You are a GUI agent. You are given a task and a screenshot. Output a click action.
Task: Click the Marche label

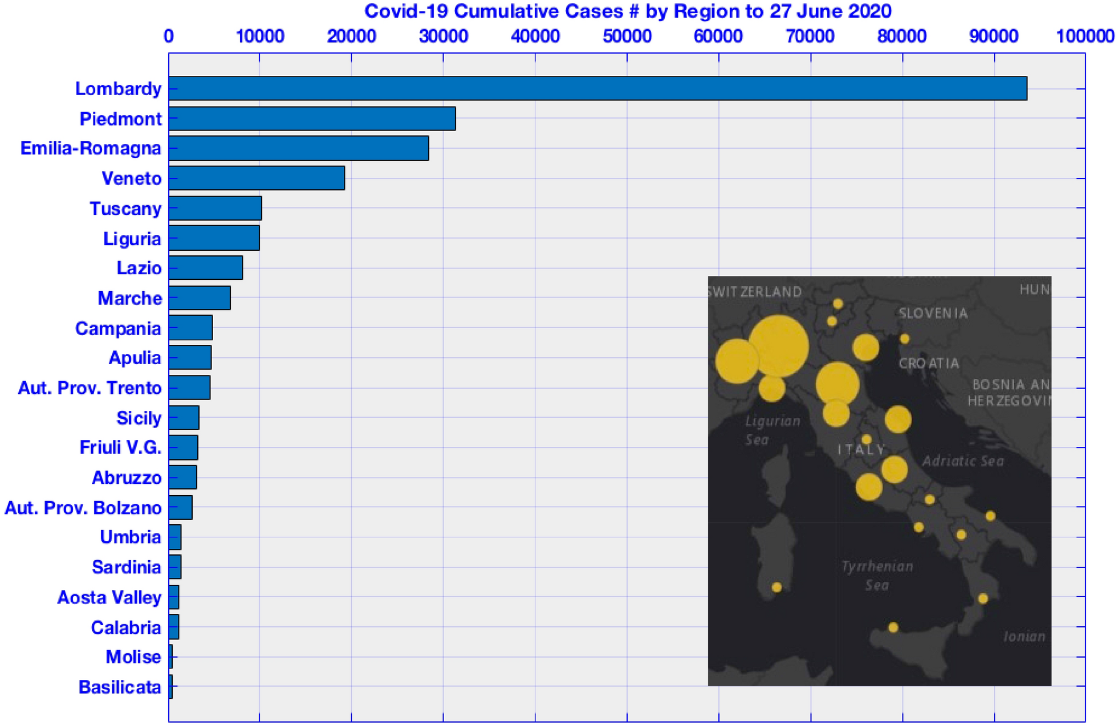(130, 298)
